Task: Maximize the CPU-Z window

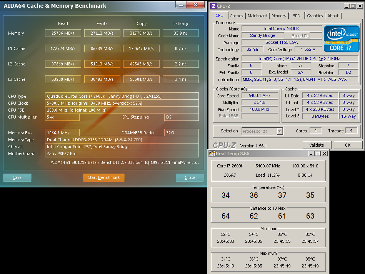Action: [x=353, y=6]
